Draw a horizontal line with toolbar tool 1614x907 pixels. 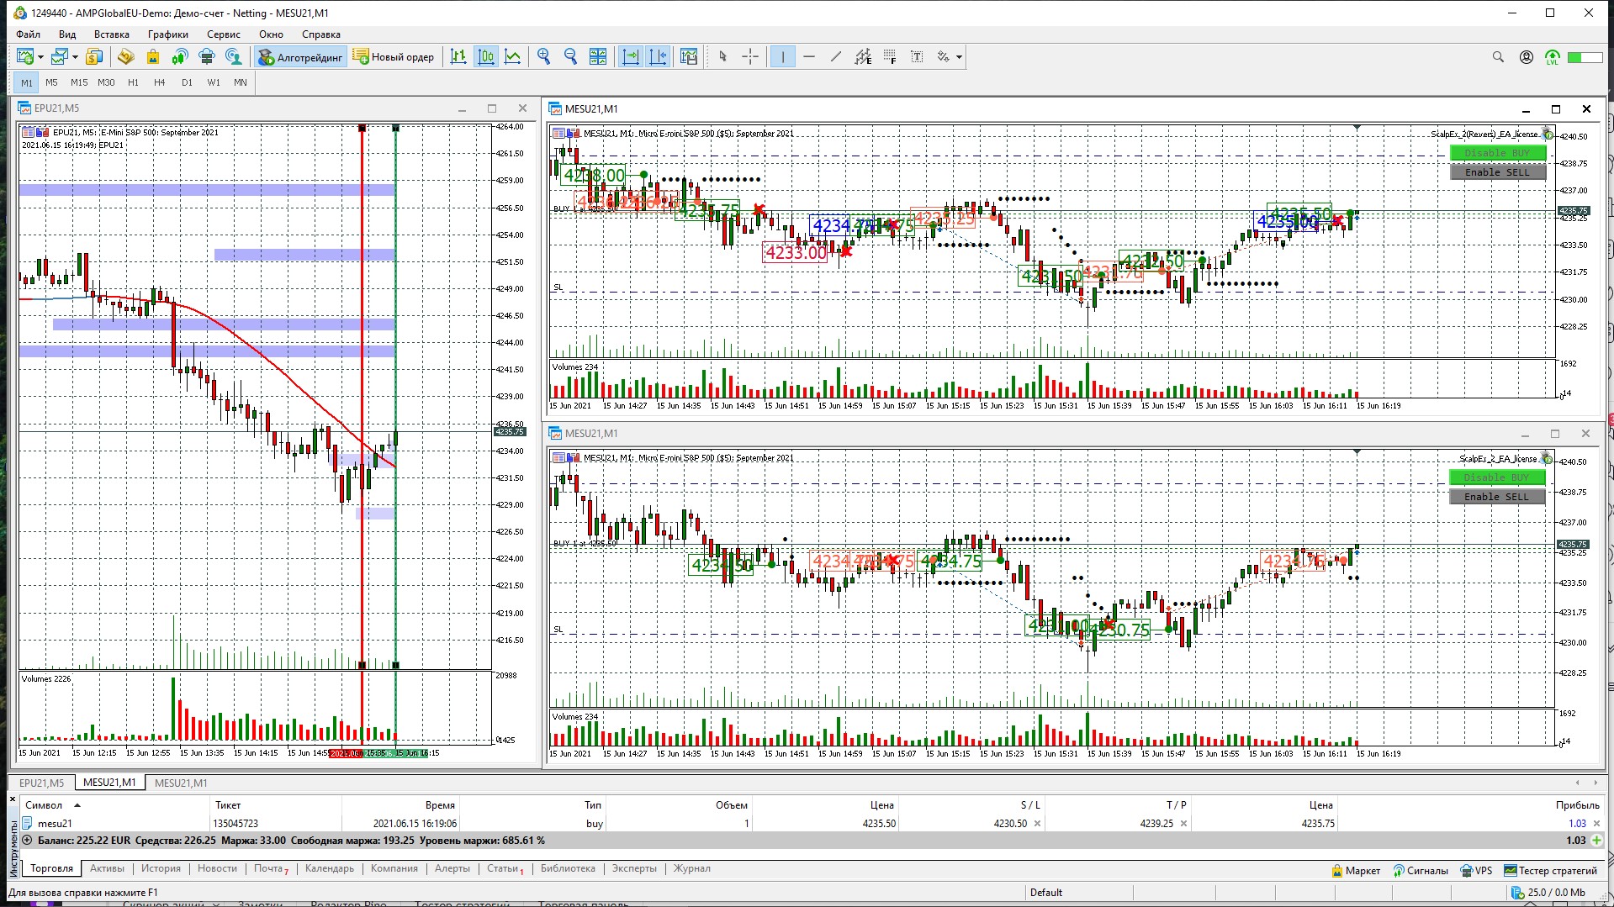coord(809,57)
